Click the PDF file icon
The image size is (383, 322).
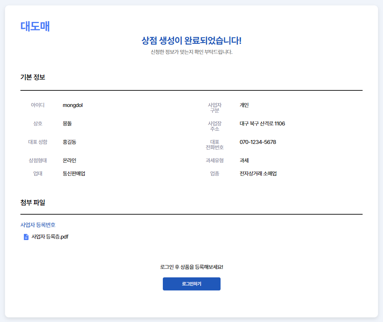tap(26, 237)
